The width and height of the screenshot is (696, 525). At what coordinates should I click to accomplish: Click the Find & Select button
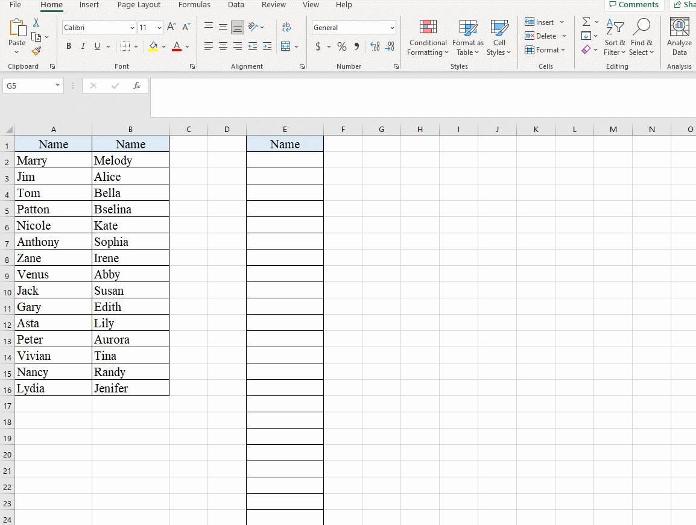click(x=641, y=37)
